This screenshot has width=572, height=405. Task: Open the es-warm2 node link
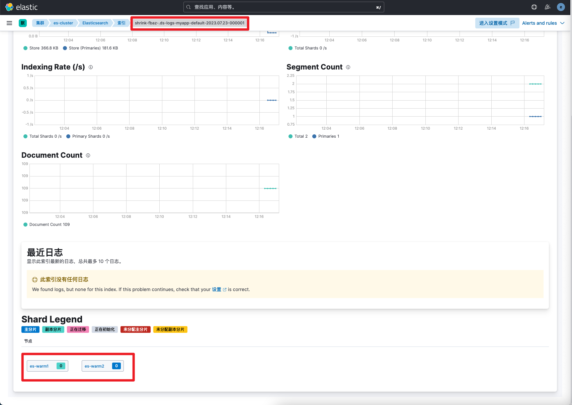click(x=94, y=366)
